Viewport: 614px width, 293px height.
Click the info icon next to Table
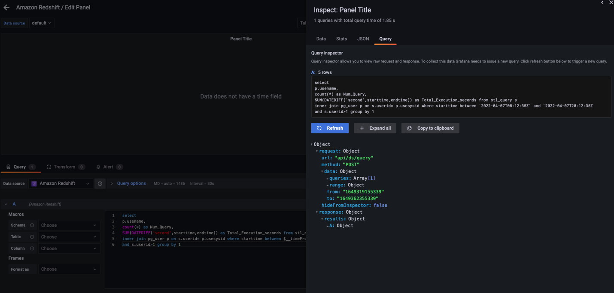click(32, 237)
